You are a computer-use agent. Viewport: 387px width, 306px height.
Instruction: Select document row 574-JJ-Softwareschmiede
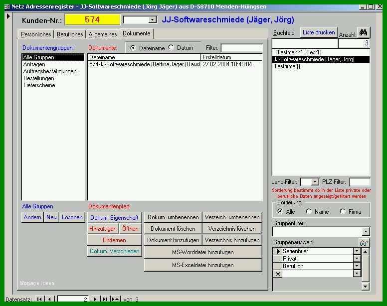click(x=175, y=64)
